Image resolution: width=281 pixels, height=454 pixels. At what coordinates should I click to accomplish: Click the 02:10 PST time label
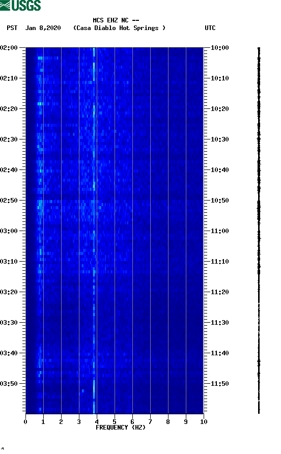(9, 78)
